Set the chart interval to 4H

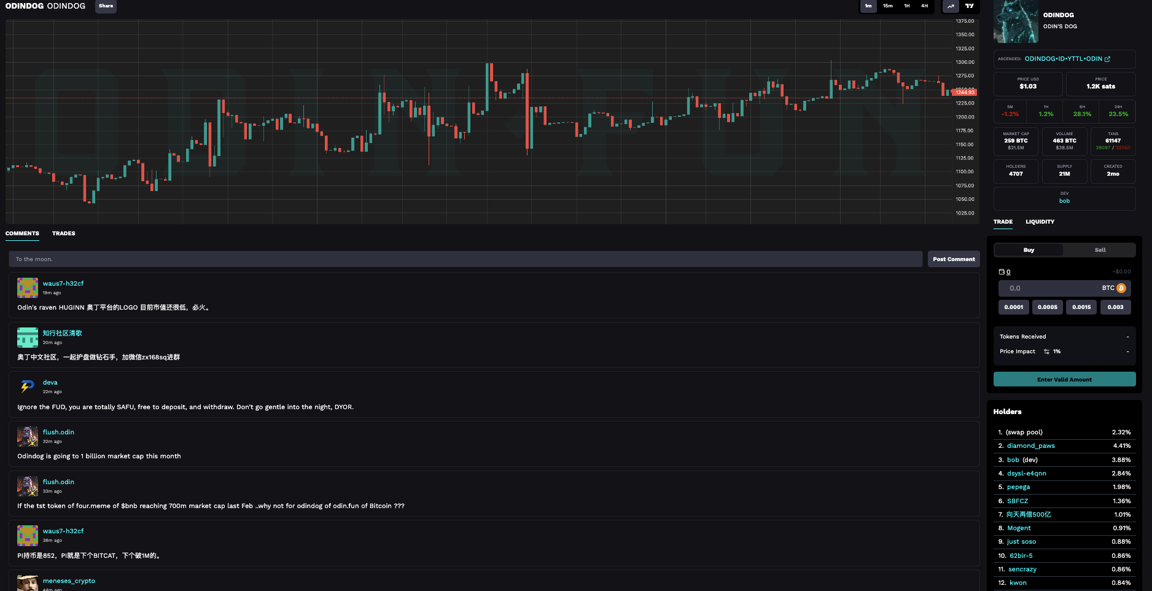[924, 6]
